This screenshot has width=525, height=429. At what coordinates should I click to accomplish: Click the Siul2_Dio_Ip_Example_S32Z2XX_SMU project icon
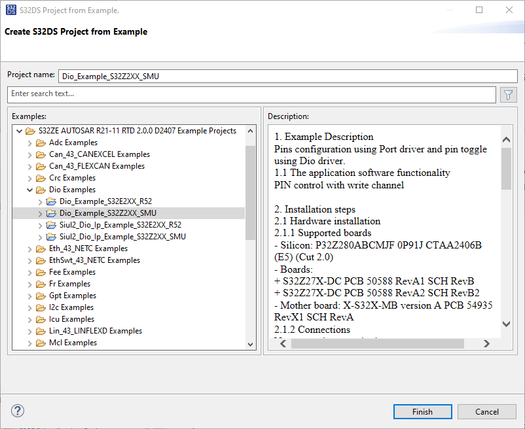pos(51,237)
